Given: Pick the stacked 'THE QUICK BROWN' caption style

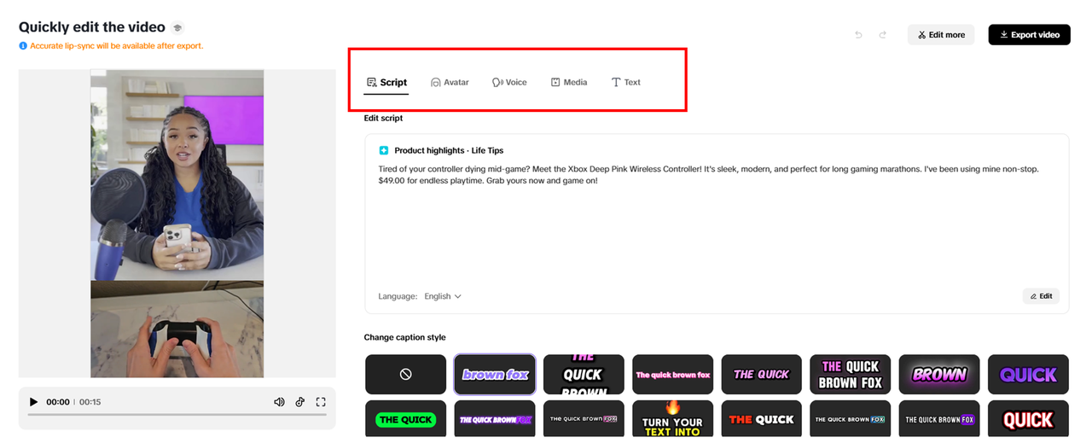Looking at the screenshot, I should pyautogui.click(x=584, y=374).
